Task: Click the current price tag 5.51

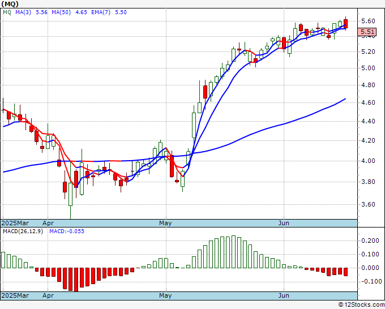Action: pyautogui.click(x=367, y=32)
